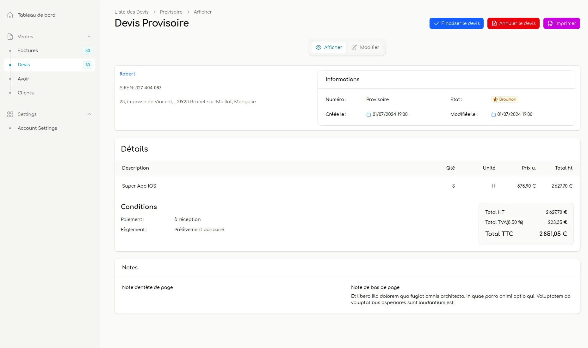Collapse the Ventes section chevron
Viewport: 588px width, 348px height.
(89, 36)
